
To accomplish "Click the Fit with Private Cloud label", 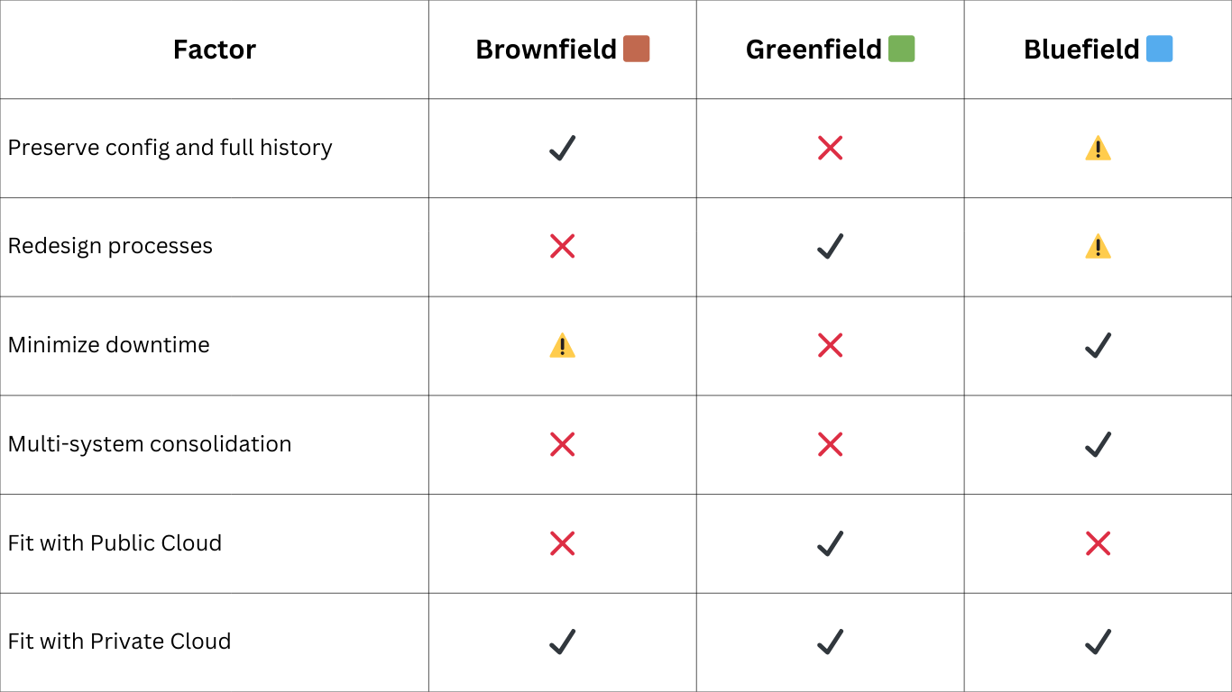I will point(120,642).
